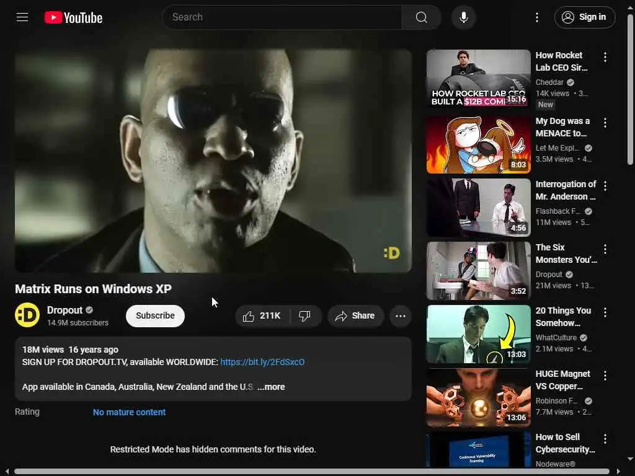
Task: Click the Let Me Expl... channel name
Action: (x=557, y=148)
